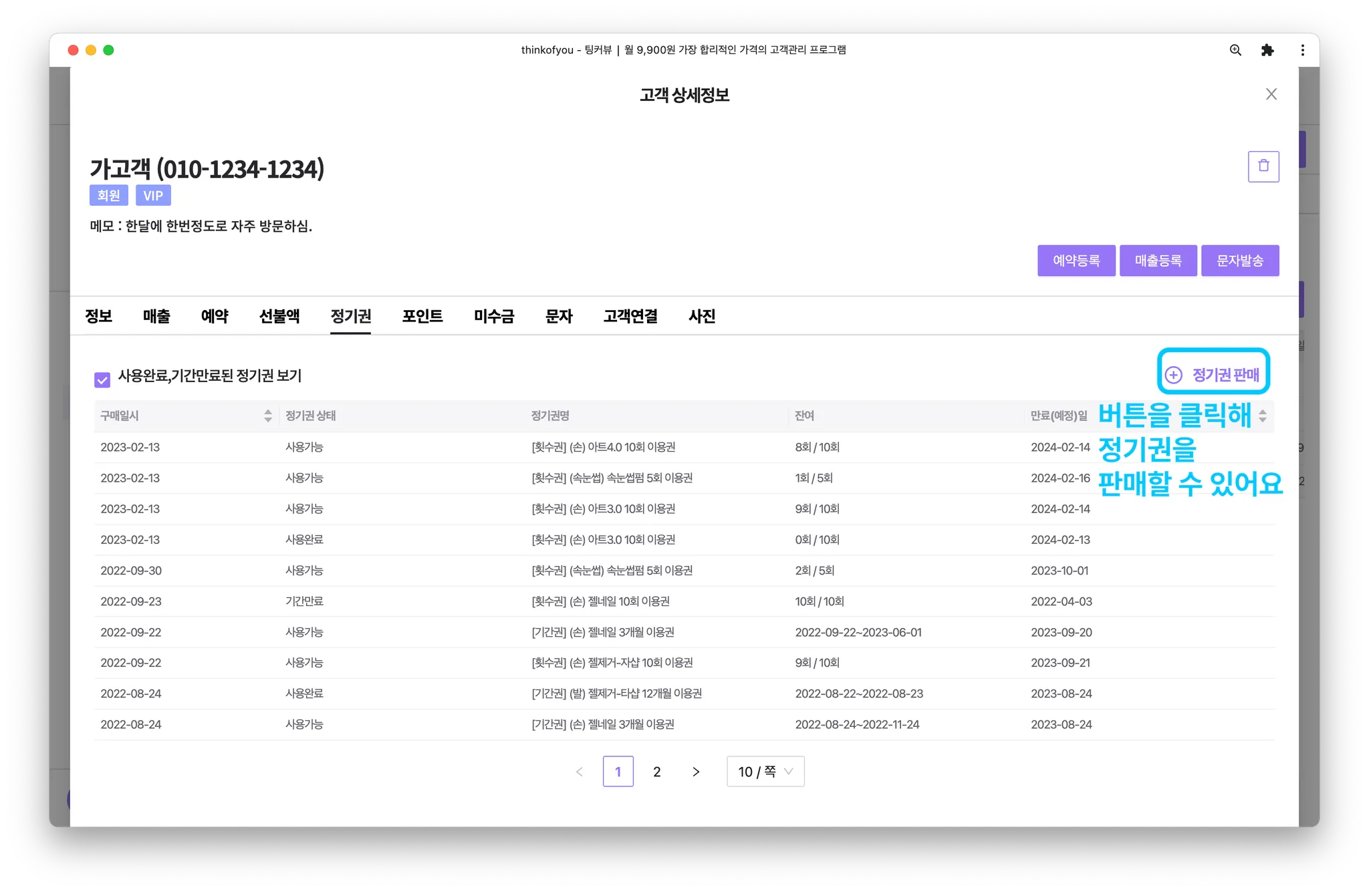Screen dimensions: 1369x892
Task: Select the 사진 tab
Action: pos(702,316)
